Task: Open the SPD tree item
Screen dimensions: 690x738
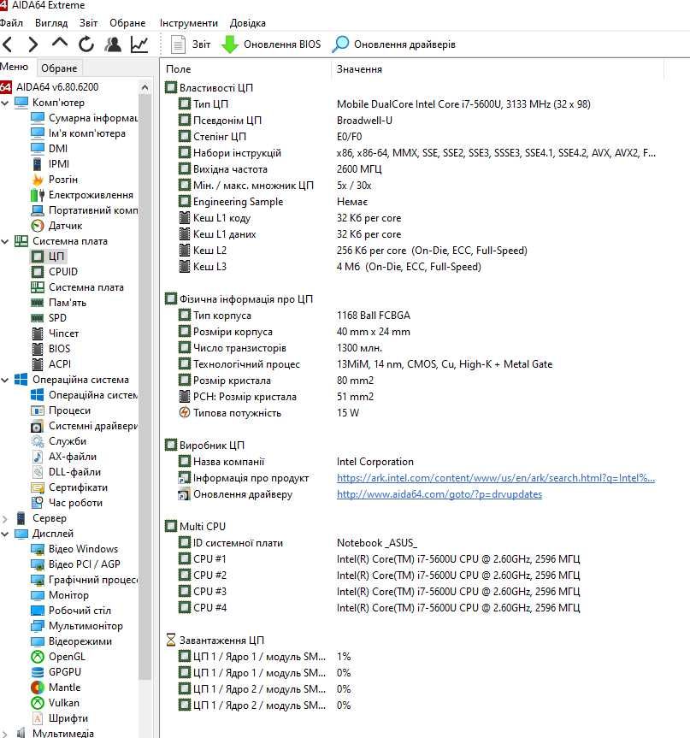Action: pyautogui.click(x=49, y=318)
